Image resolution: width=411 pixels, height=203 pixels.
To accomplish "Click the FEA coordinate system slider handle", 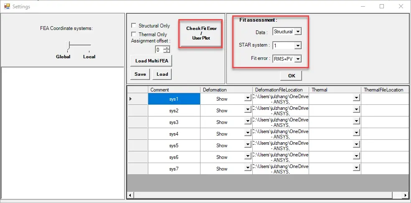I will click(68, 45).
